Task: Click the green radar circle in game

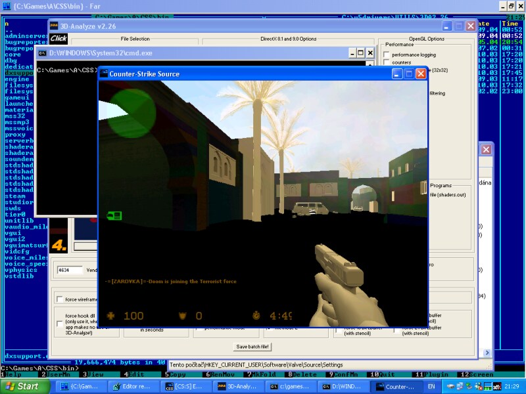Action: pyautogui.click(x=132, y=112)
